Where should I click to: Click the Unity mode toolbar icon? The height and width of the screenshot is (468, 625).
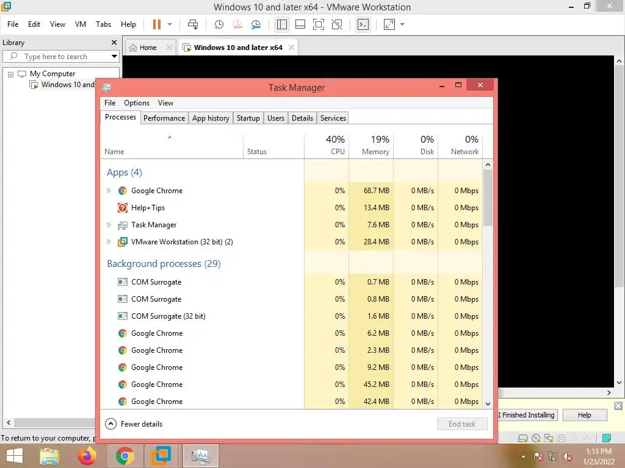[x=337, y=24]
